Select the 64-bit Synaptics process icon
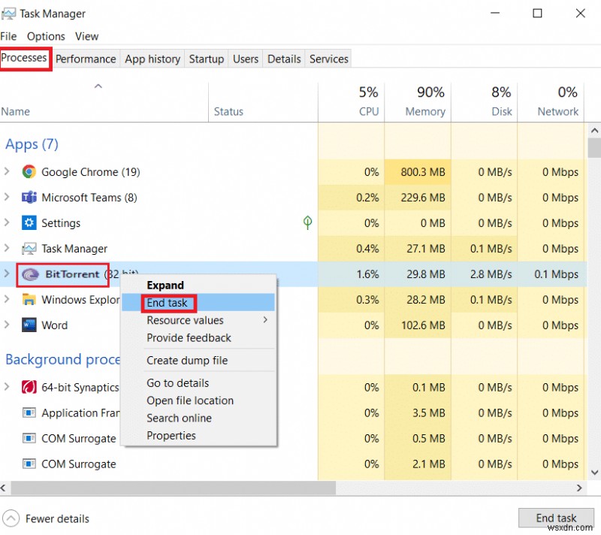 pyautogui.click(x=29, y=388)
